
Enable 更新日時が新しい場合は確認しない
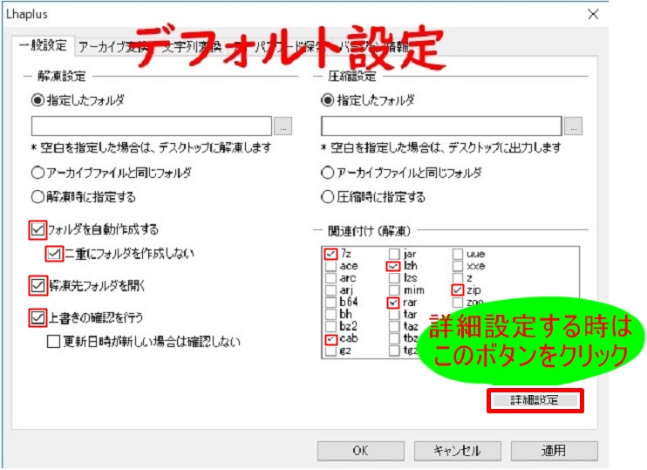[x=53, y=341]
